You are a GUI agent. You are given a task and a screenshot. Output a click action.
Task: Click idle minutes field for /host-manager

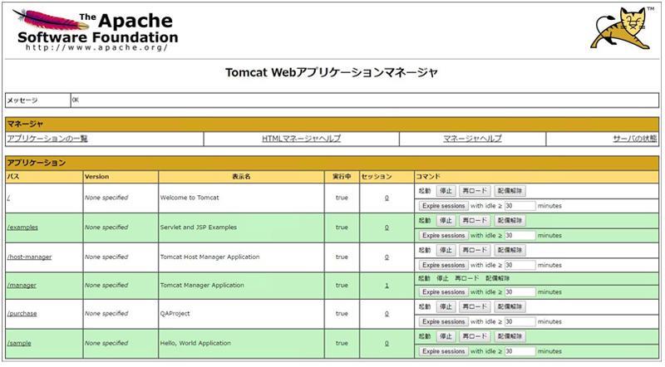pos(520,266)
